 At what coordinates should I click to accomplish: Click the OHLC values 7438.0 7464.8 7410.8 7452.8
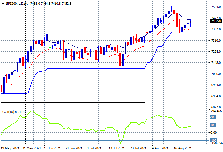pyautogui.click(x=51, y=4)
